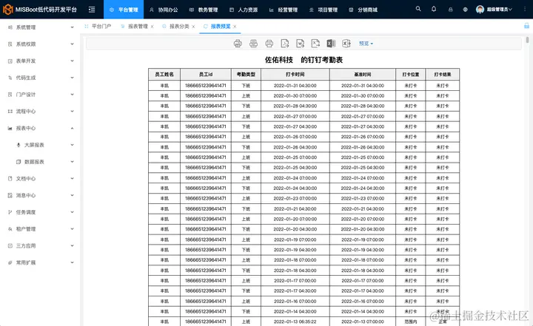Click the second printer icon in report toolbar

[254, 44]
